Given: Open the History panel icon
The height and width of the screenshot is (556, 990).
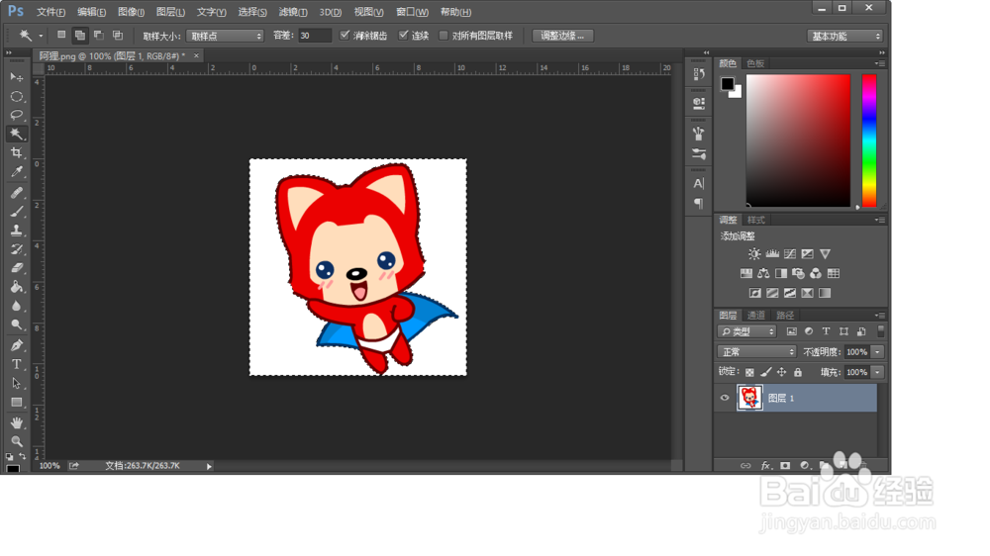Looking at the screenshot, I should click(698, 74).
